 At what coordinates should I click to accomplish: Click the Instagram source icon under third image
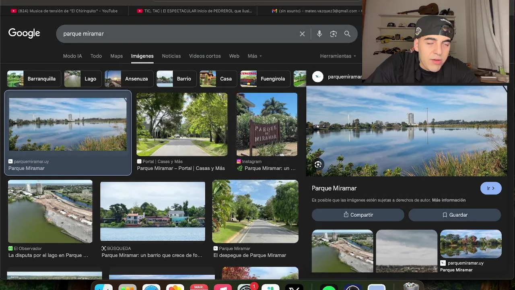(239, 162)
